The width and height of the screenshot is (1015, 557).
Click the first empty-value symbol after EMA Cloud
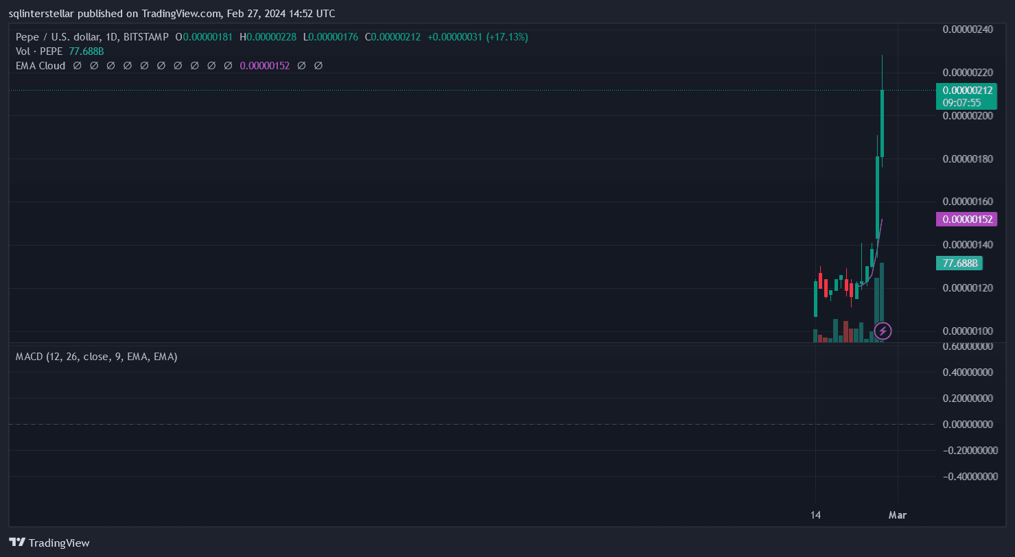click(77, 66)
